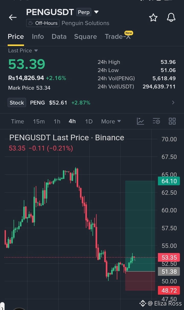Expand the More timeframes dropdown
This screenshot has height=310, width=184.
pos(111,121)
